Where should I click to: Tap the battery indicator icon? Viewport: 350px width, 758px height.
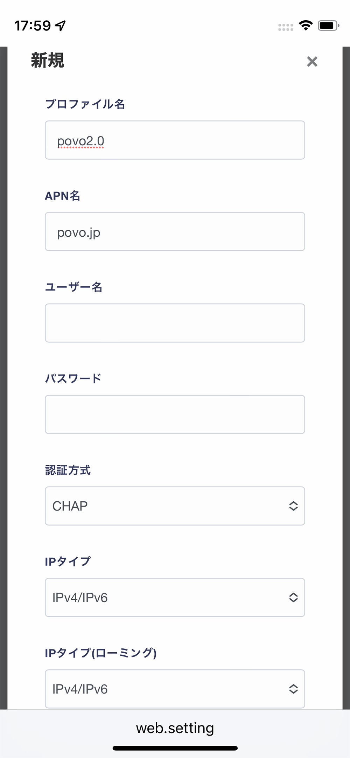(328, 26)
